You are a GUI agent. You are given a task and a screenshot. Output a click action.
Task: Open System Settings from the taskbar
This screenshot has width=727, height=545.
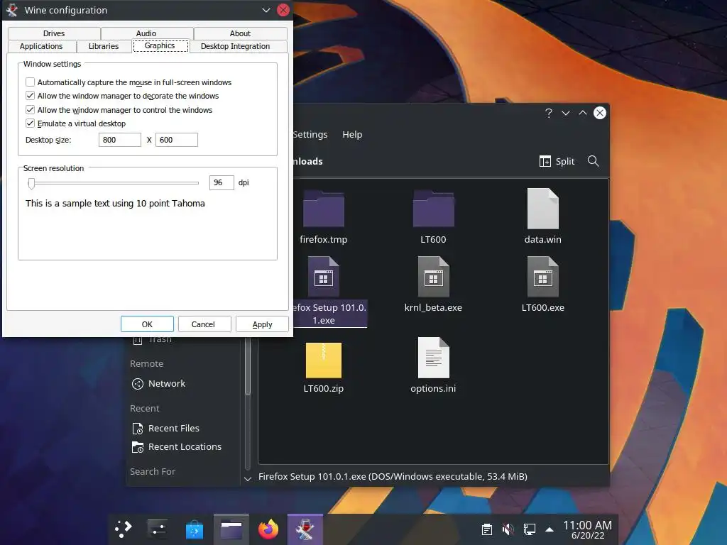[x=158, y=529]
